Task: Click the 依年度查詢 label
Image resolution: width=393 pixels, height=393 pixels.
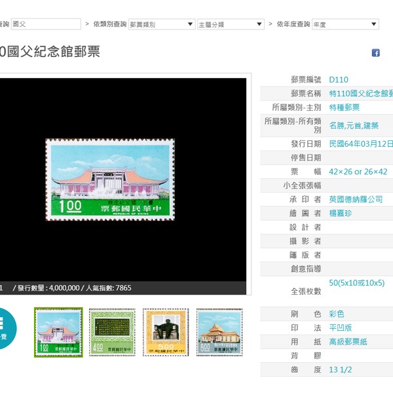Action: tap(293, 24)
